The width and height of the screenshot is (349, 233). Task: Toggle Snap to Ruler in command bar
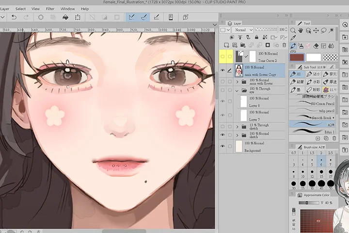point(131,17)
